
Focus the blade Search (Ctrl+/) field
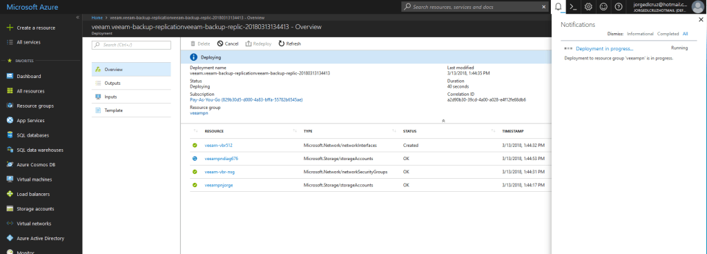coord(131,45)
